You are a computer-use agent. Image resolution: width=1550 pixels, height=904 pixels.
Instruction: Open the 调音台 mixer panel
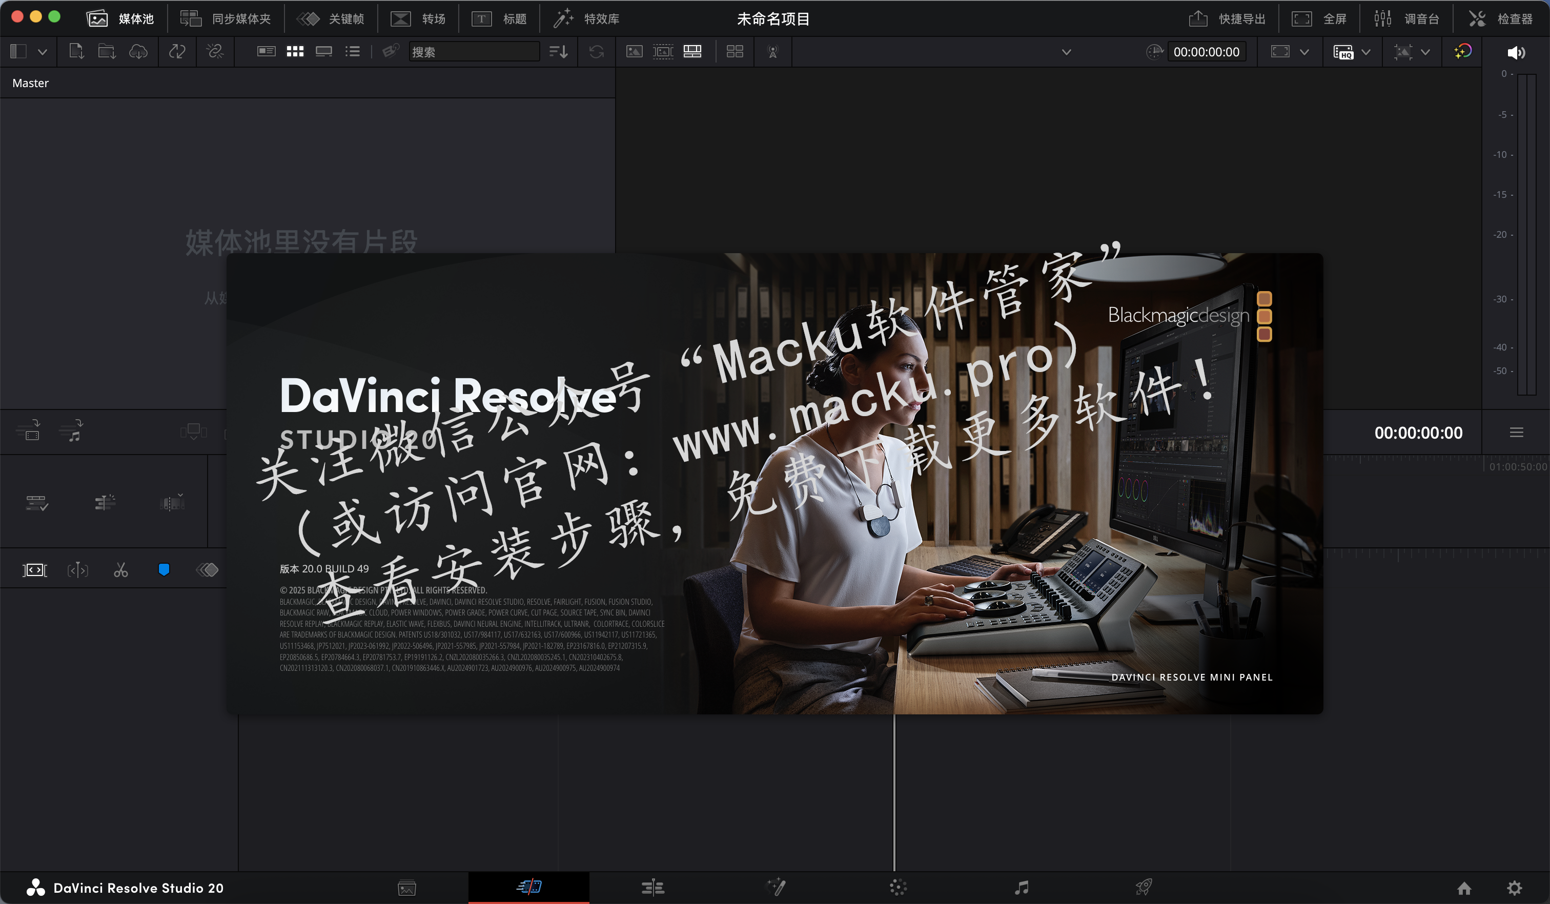[x=1406, y=19]
